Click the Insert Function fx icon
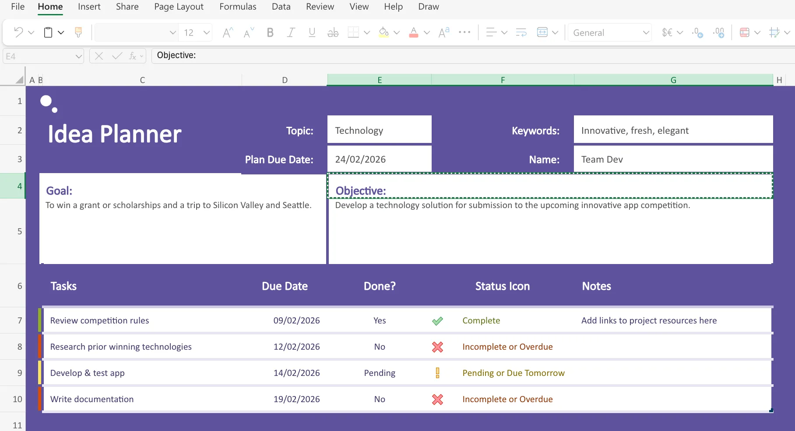This screenshot has height=431, width=795. click(133, 56)
